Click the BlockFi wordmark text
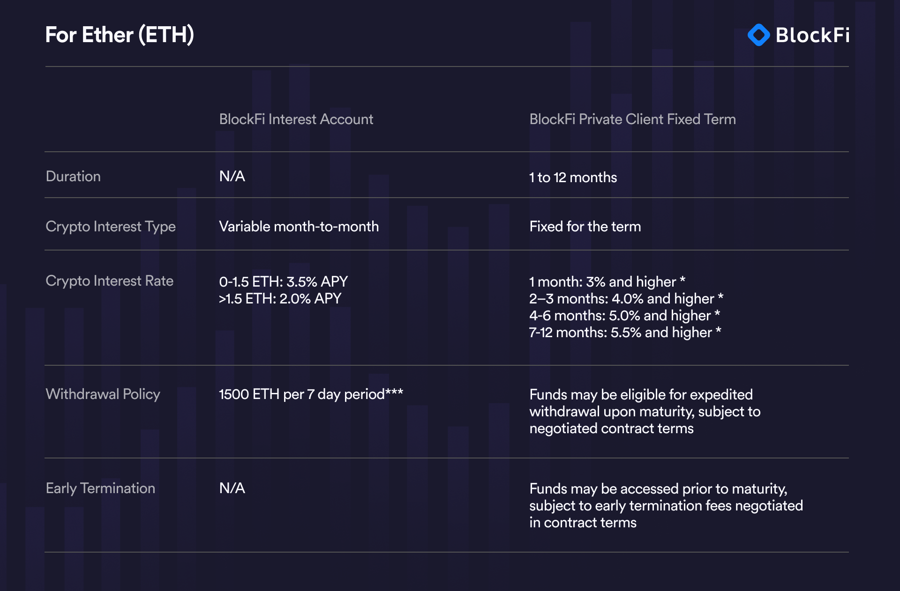Screen dimensions: 900x591 [812, 36]
